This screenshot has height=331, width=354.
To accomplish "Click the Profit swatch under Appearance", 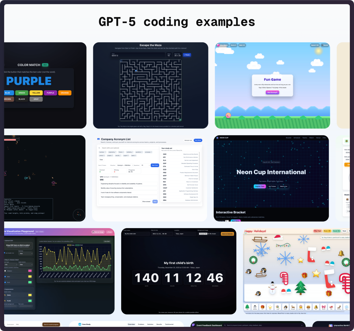I will tap(30, 301).
